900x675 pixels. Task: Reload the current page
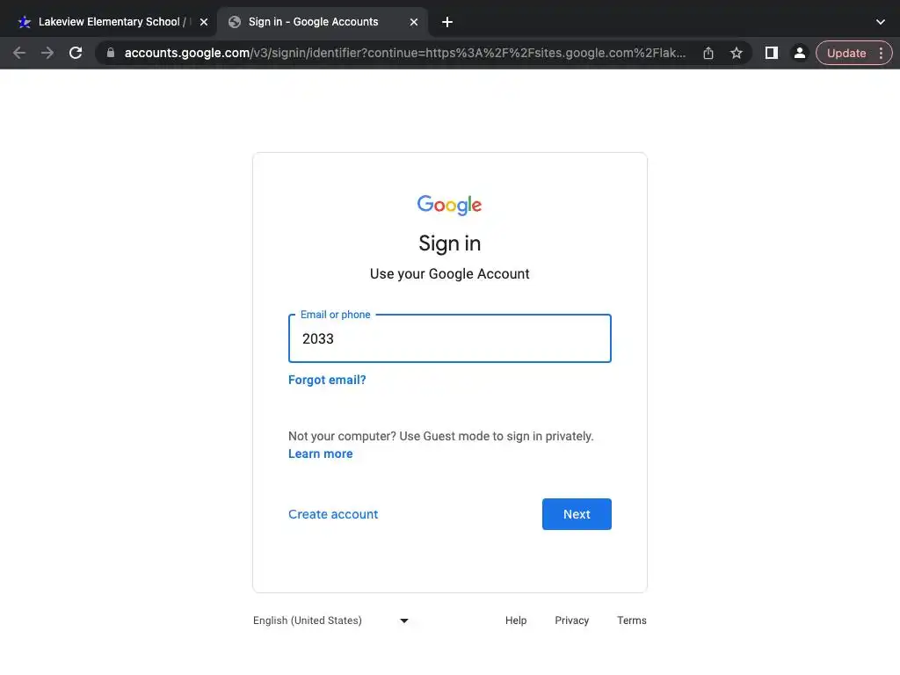pos(76,53)
